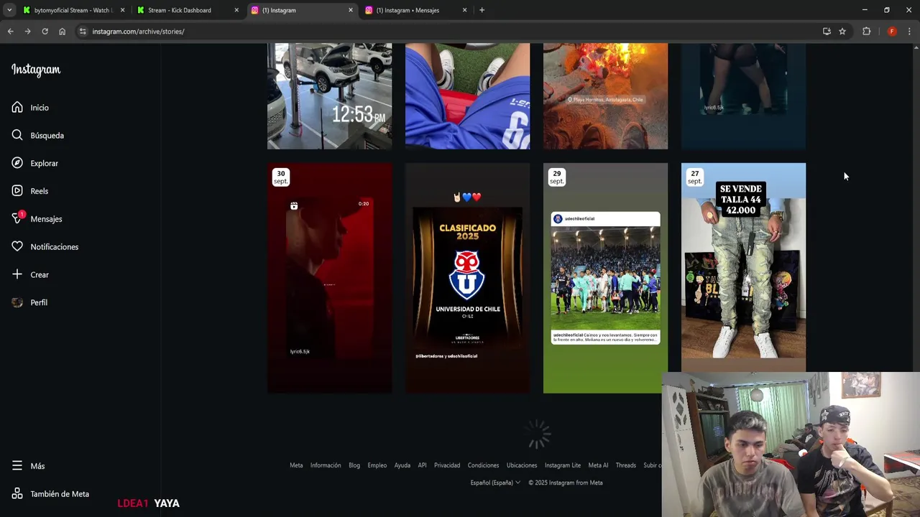
Task: Open the Empleo footer link
Action: tap(377, 465)
